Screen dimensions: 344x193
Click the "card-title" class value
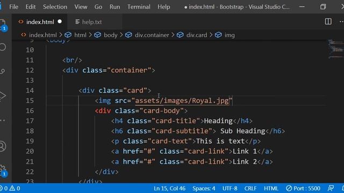pos(176,121)
